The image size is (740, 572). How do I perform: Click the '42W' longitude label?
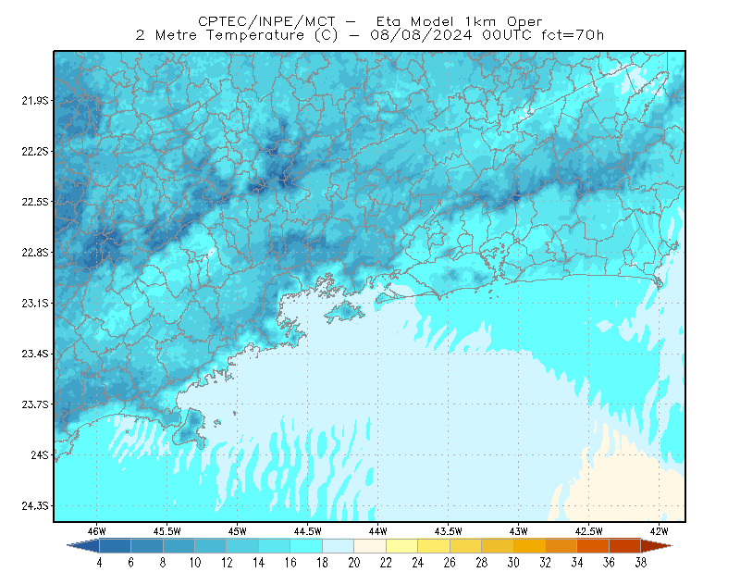click(x=659, y=531)
